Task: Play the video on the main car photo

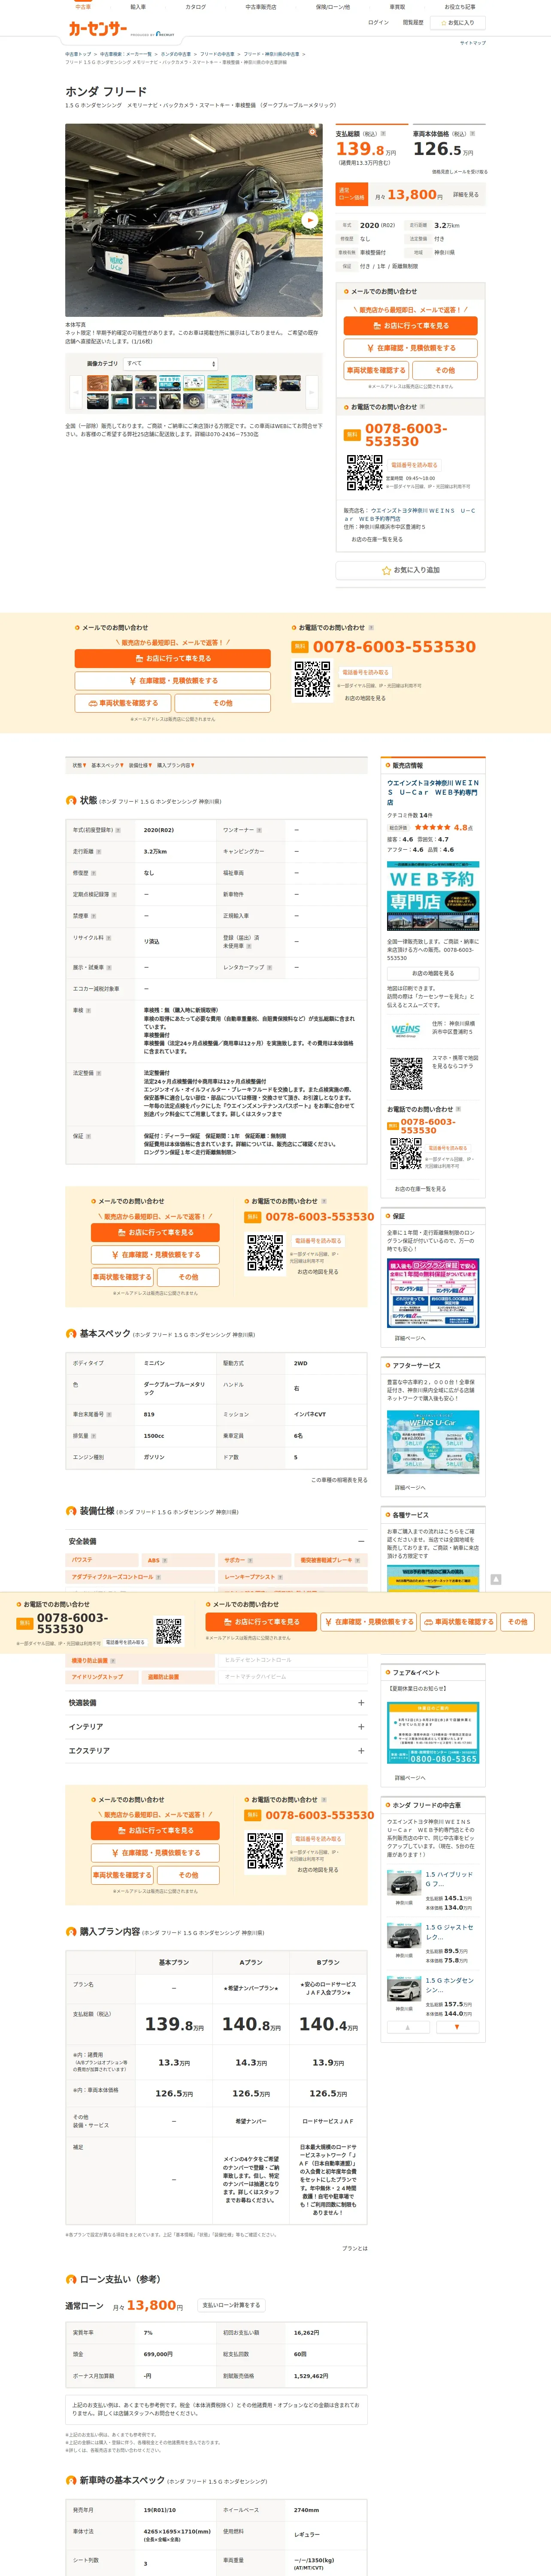Action: pyautogui.click(x=310, y=220)
